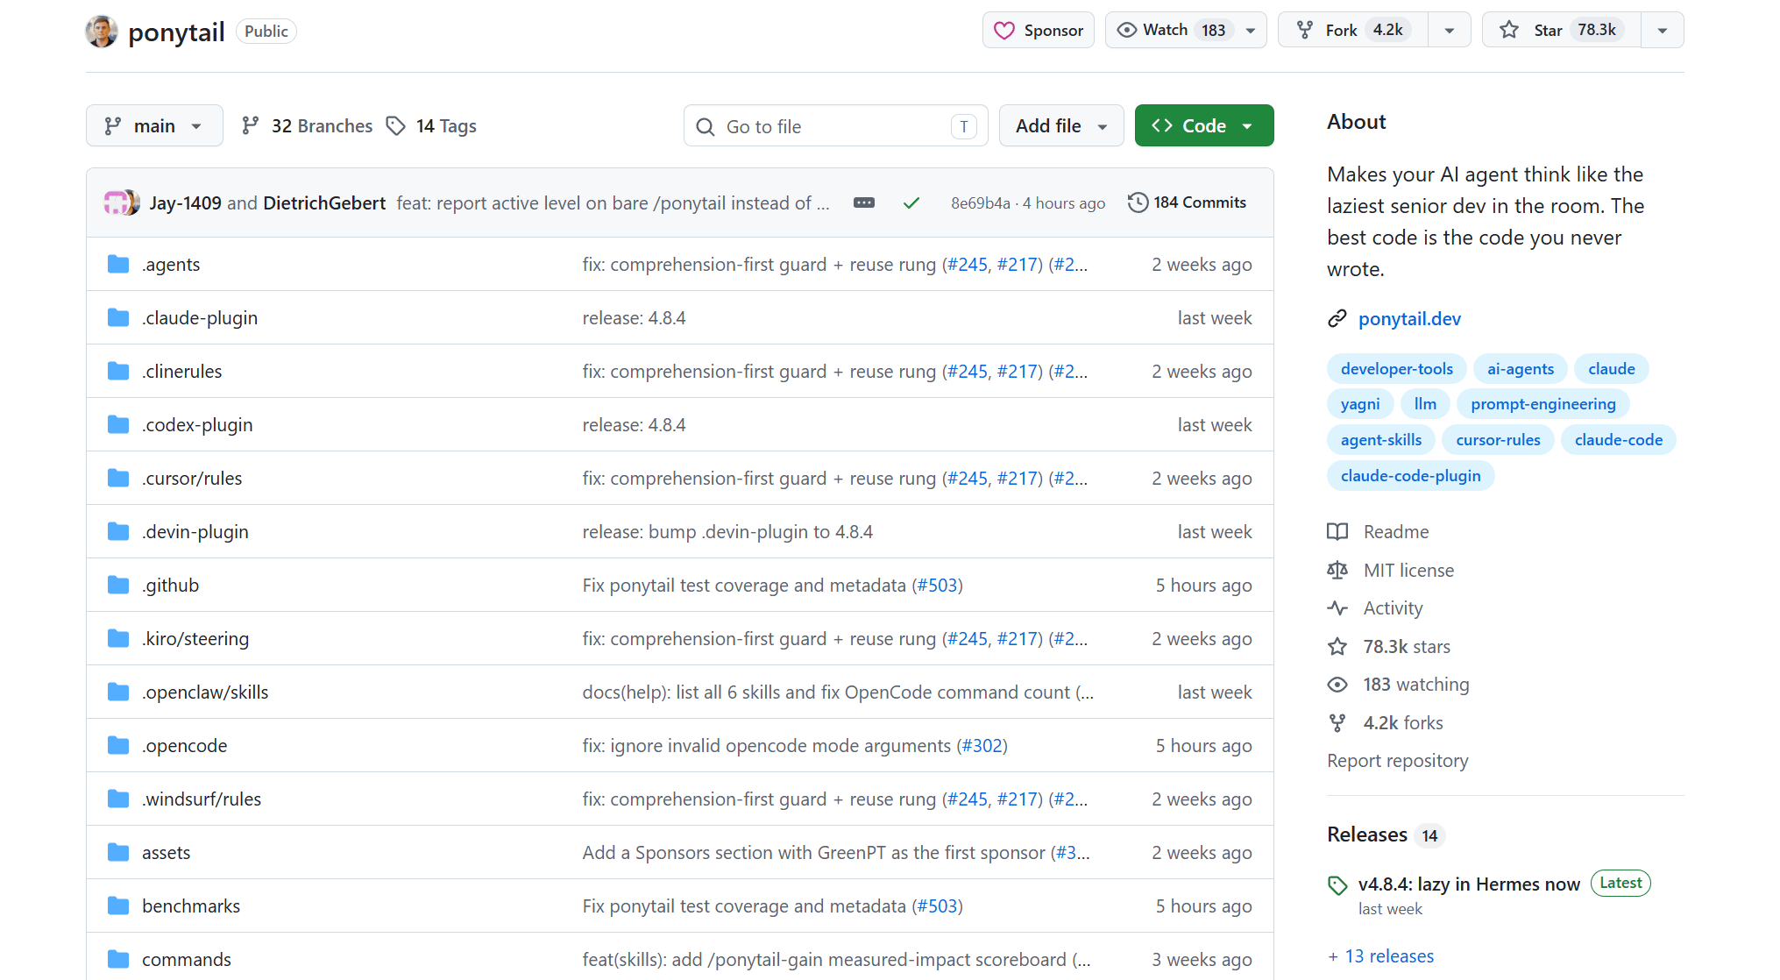Fork the repository with Fork button

tap(1354, 30)
